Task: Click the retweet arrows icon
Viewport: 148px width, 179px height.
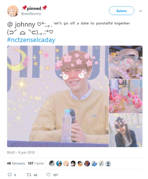Action: (29, 175)
